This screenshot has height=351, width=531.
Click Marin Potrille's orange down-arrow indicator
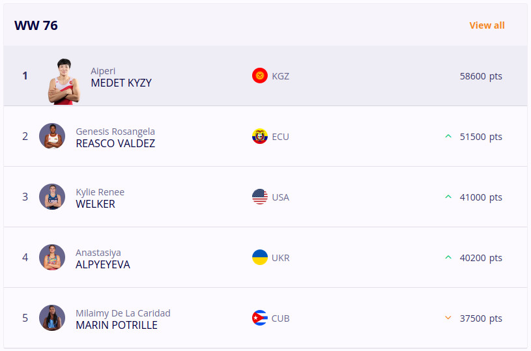(448, 318)
